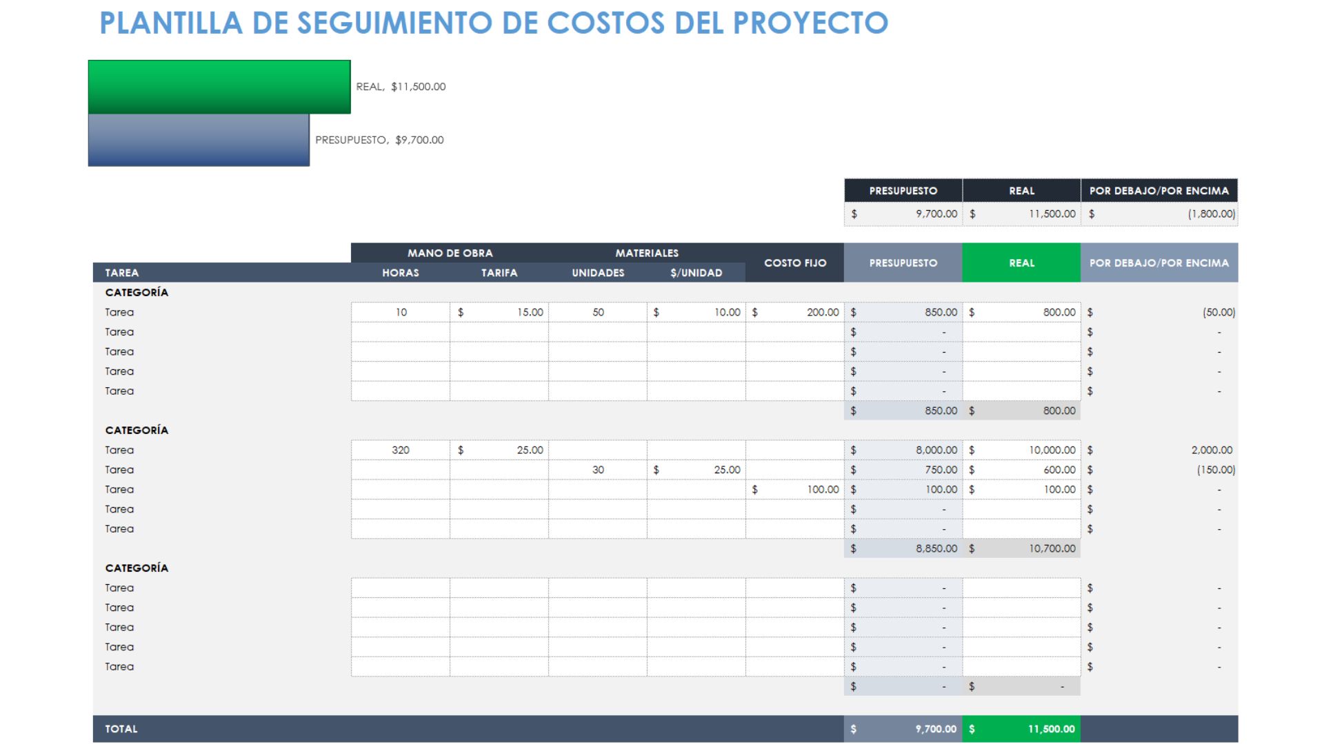Click the TAREA column header

[x=222, y=273]
